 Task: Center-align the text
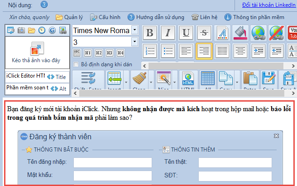(x=240, y=51)
